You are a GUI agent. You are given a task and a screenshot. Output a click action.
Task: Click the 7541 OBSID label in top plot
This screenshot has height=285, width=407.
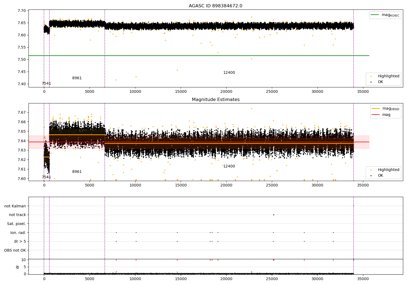click(x=46, y=84)
